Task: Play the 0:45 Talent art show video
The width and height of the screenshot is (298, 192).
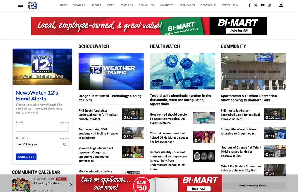Action: tap(275, 170)
